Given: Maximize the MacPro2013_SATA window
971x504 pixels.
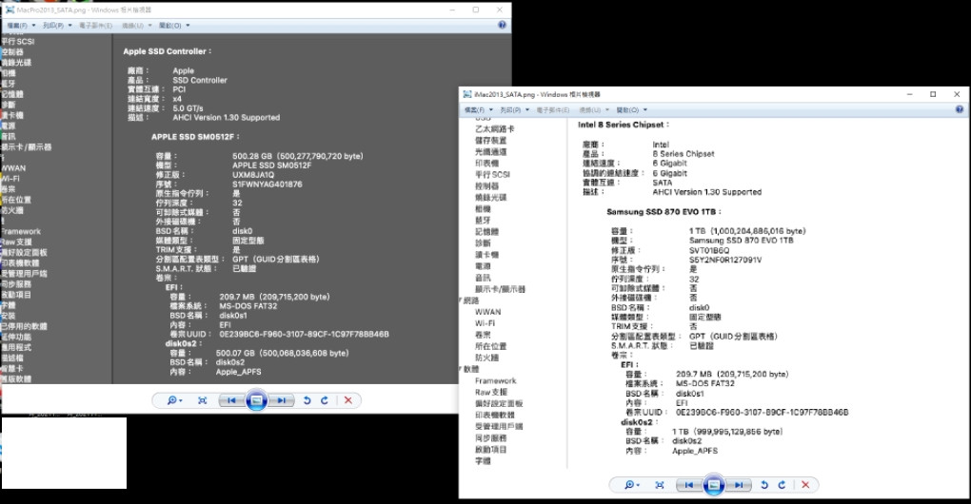Looking at the screenshot, I should pos(476,10).
